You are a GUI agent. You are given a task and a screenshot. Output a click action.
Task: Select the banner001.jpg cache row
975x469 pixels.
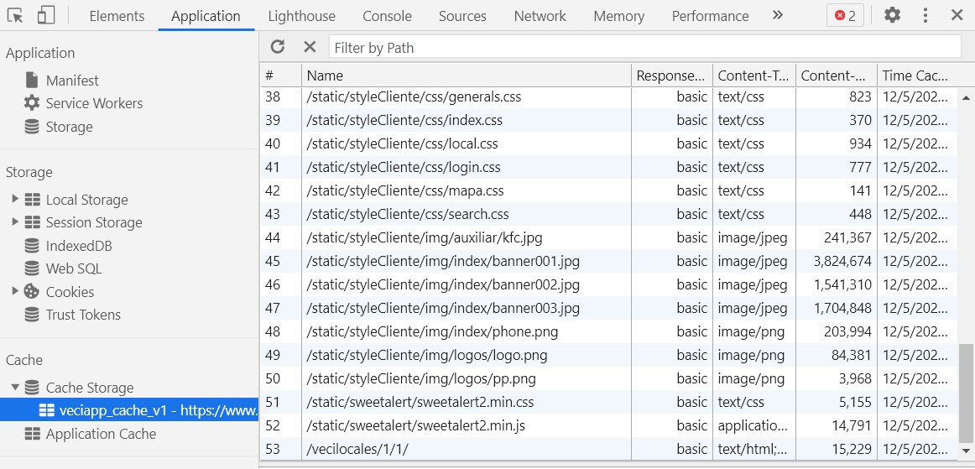click(443, 261)
